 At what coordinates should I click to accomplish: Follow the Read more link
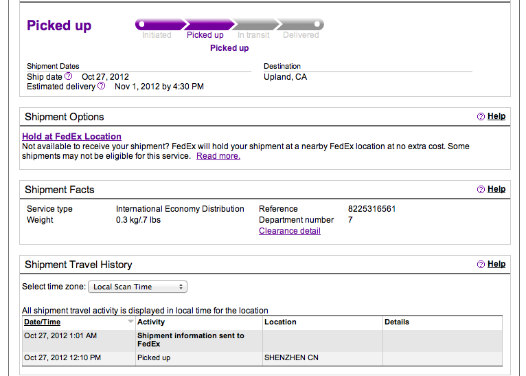(x=218, y=156)
